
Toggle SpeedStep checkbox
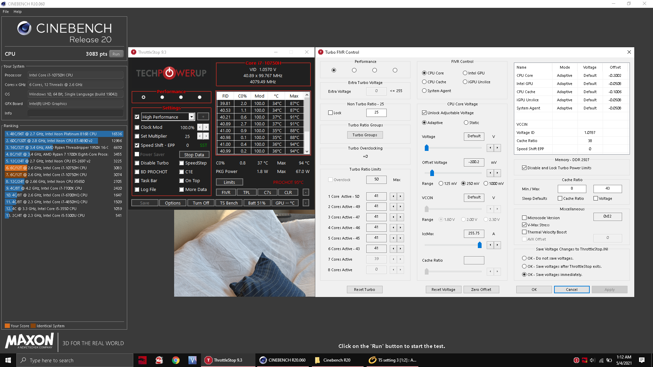pyautogui.click(x=182, y=163)
